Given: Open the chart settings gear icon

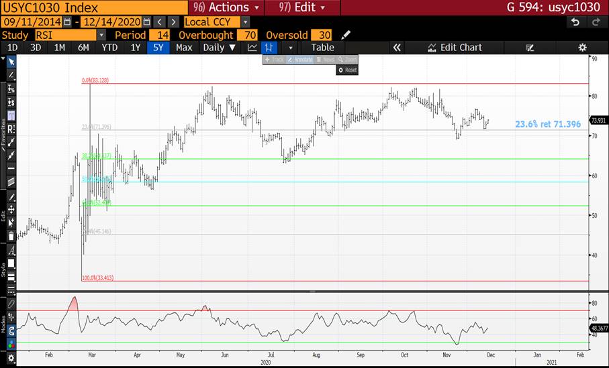Looking at the screenshot, I should click(x=582, y=48).
